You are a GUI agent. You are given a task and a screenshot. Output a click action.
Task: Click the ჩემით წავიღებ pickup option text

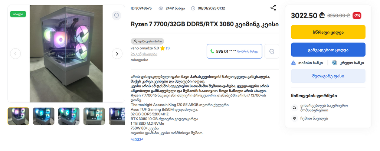314,118
